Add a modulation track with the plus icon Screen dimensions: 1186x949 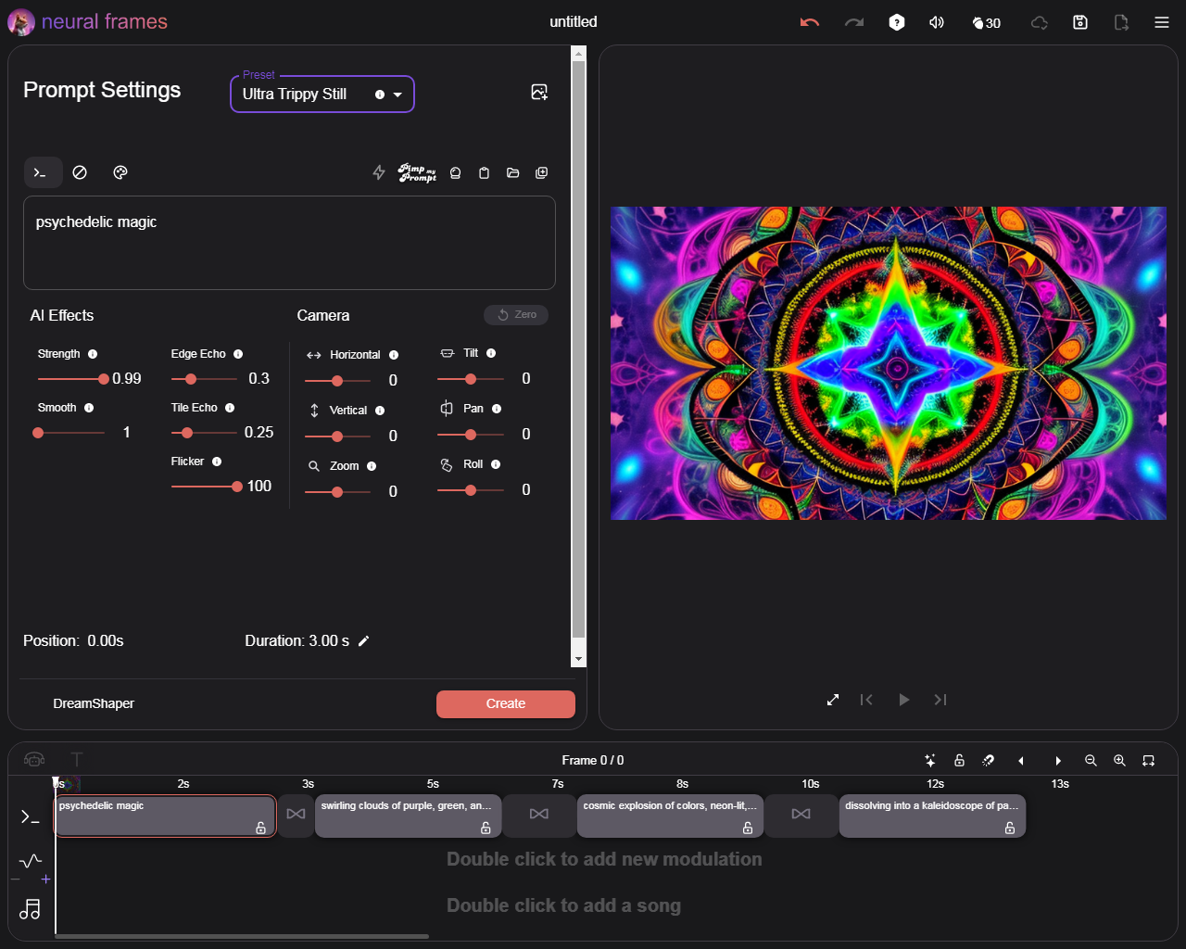45,879
